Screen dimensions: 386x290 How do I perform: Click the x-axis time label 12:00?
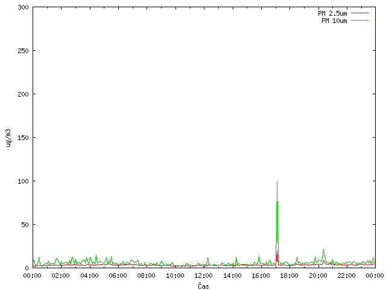203,275
